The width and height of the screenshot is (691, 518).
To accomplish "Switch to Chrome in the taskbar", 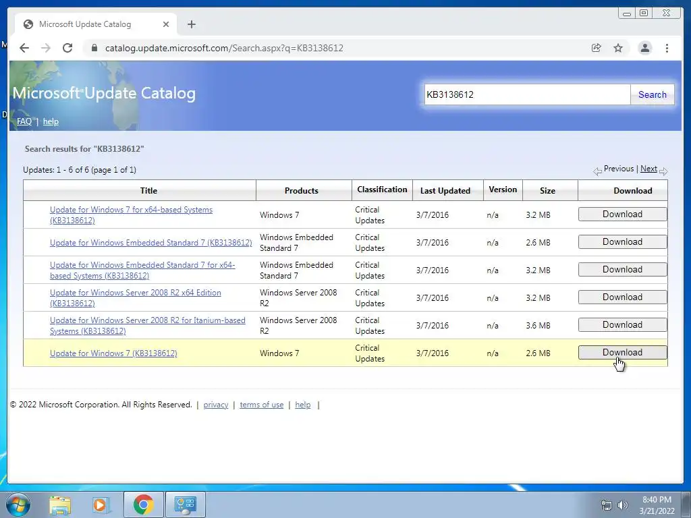I will tap(143, 505).
